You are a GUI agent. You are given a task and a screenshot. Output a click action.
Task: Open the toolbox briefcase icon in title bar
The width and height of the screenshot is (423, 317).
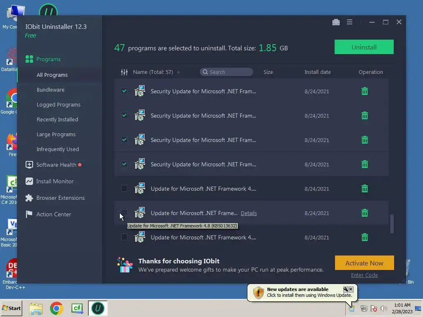336,22
